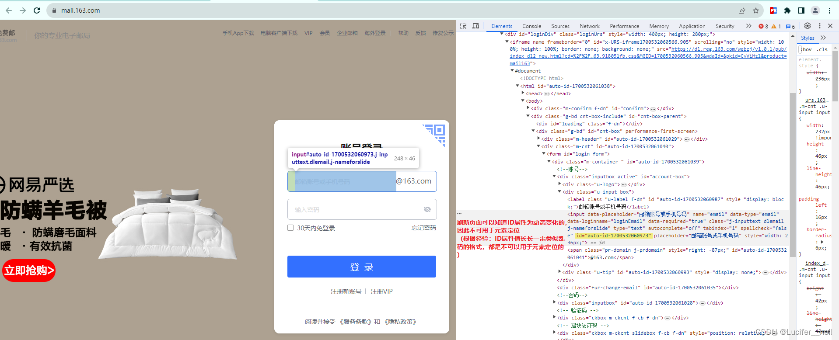Image resolution: width=839 pixels, height=340 pixels.
Task: Switch to DevTools Memory tab
Action: 659,26
